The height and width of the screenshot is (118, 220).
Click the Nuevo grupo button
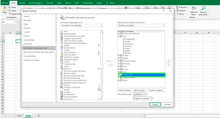point(139,90)
